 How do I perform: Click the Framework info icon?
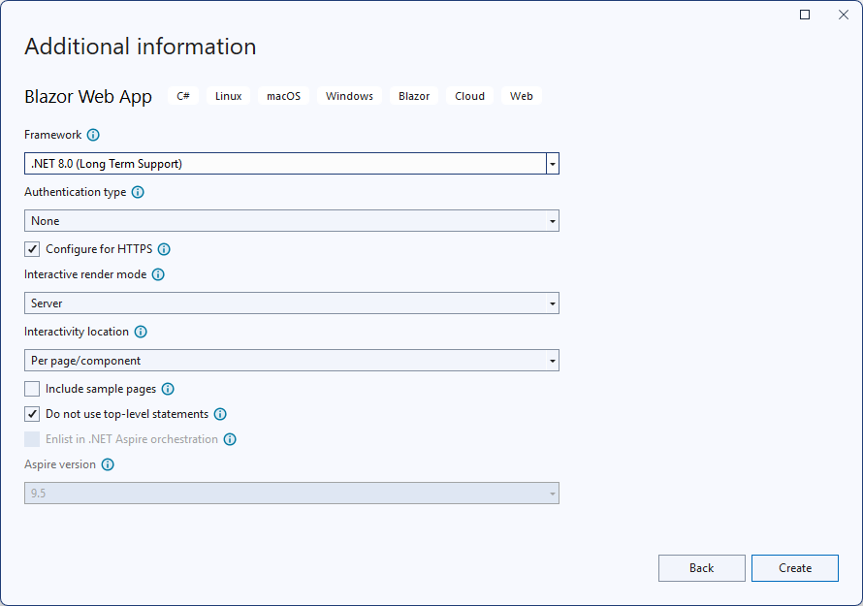click(x=93, y=135)
